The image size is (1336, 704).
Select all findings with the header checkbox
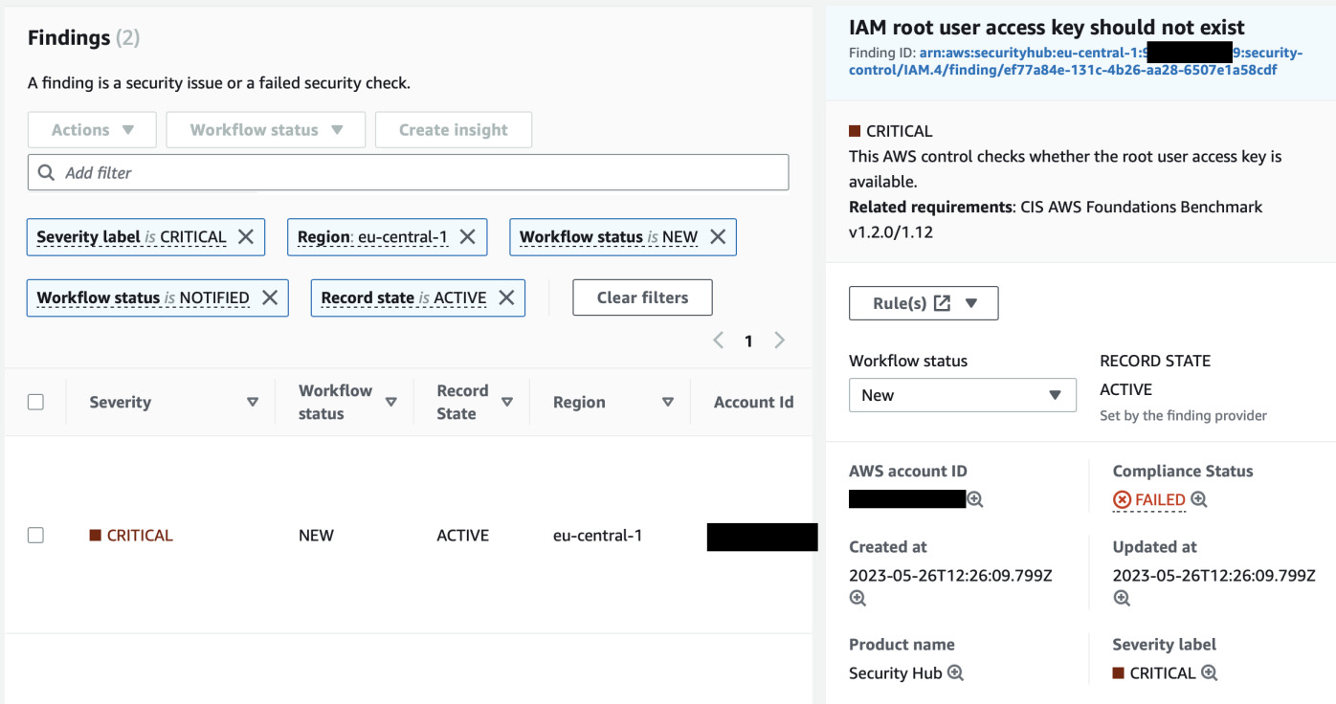(35, 402)
